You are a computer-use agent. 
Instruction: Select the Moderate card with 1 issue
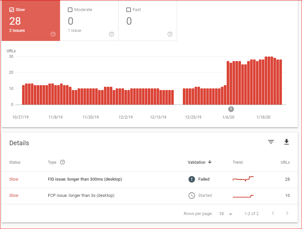pos(89,20)
